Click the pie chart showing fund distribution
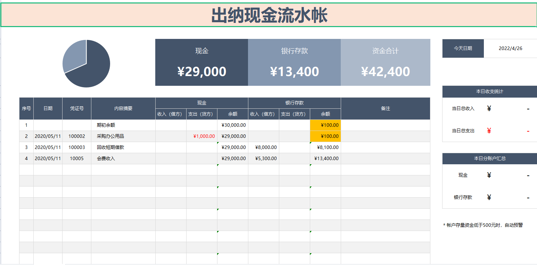The width and height of the screenshot is (537, 265). click(86, 63)
